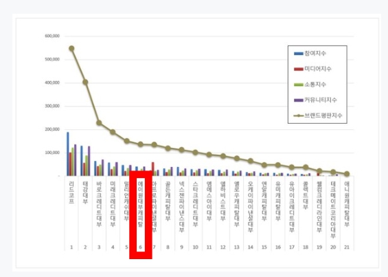
Task: Click the blue 참여지수 legend color marker
Action: pyautogui.click(x=299, y=54)
